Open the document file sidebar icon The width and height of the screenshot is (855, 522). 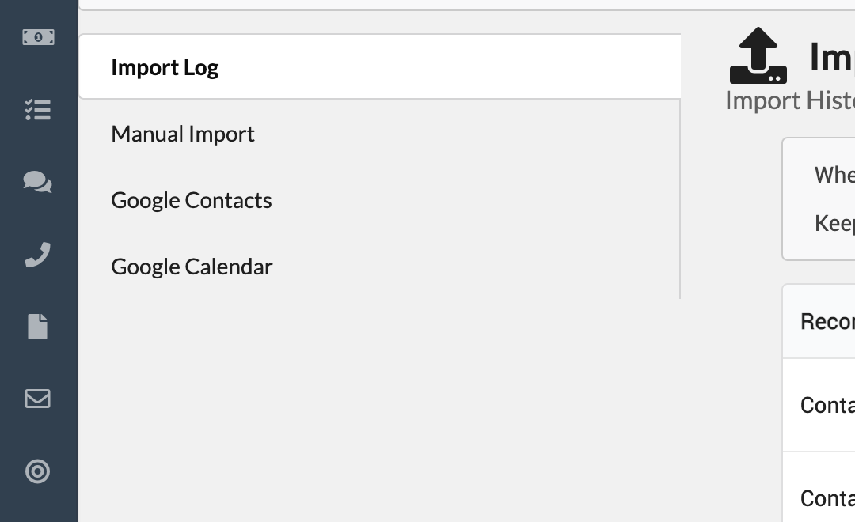pos(38,327)
